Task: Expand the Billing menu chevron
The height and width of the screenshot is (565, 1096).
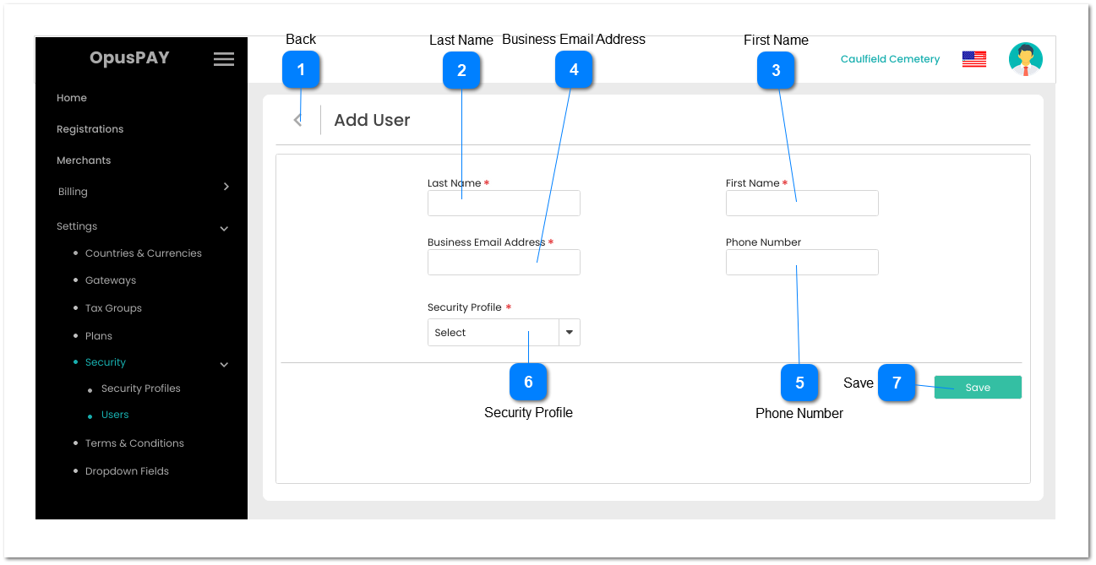Action: point(226,187)
